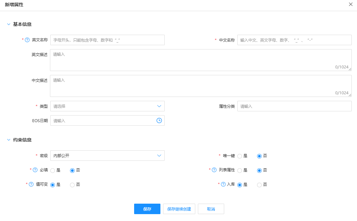Viewport: 357px width, 221px height.
Task: Open the 类型 dropdown
Action: coord(107,106)
